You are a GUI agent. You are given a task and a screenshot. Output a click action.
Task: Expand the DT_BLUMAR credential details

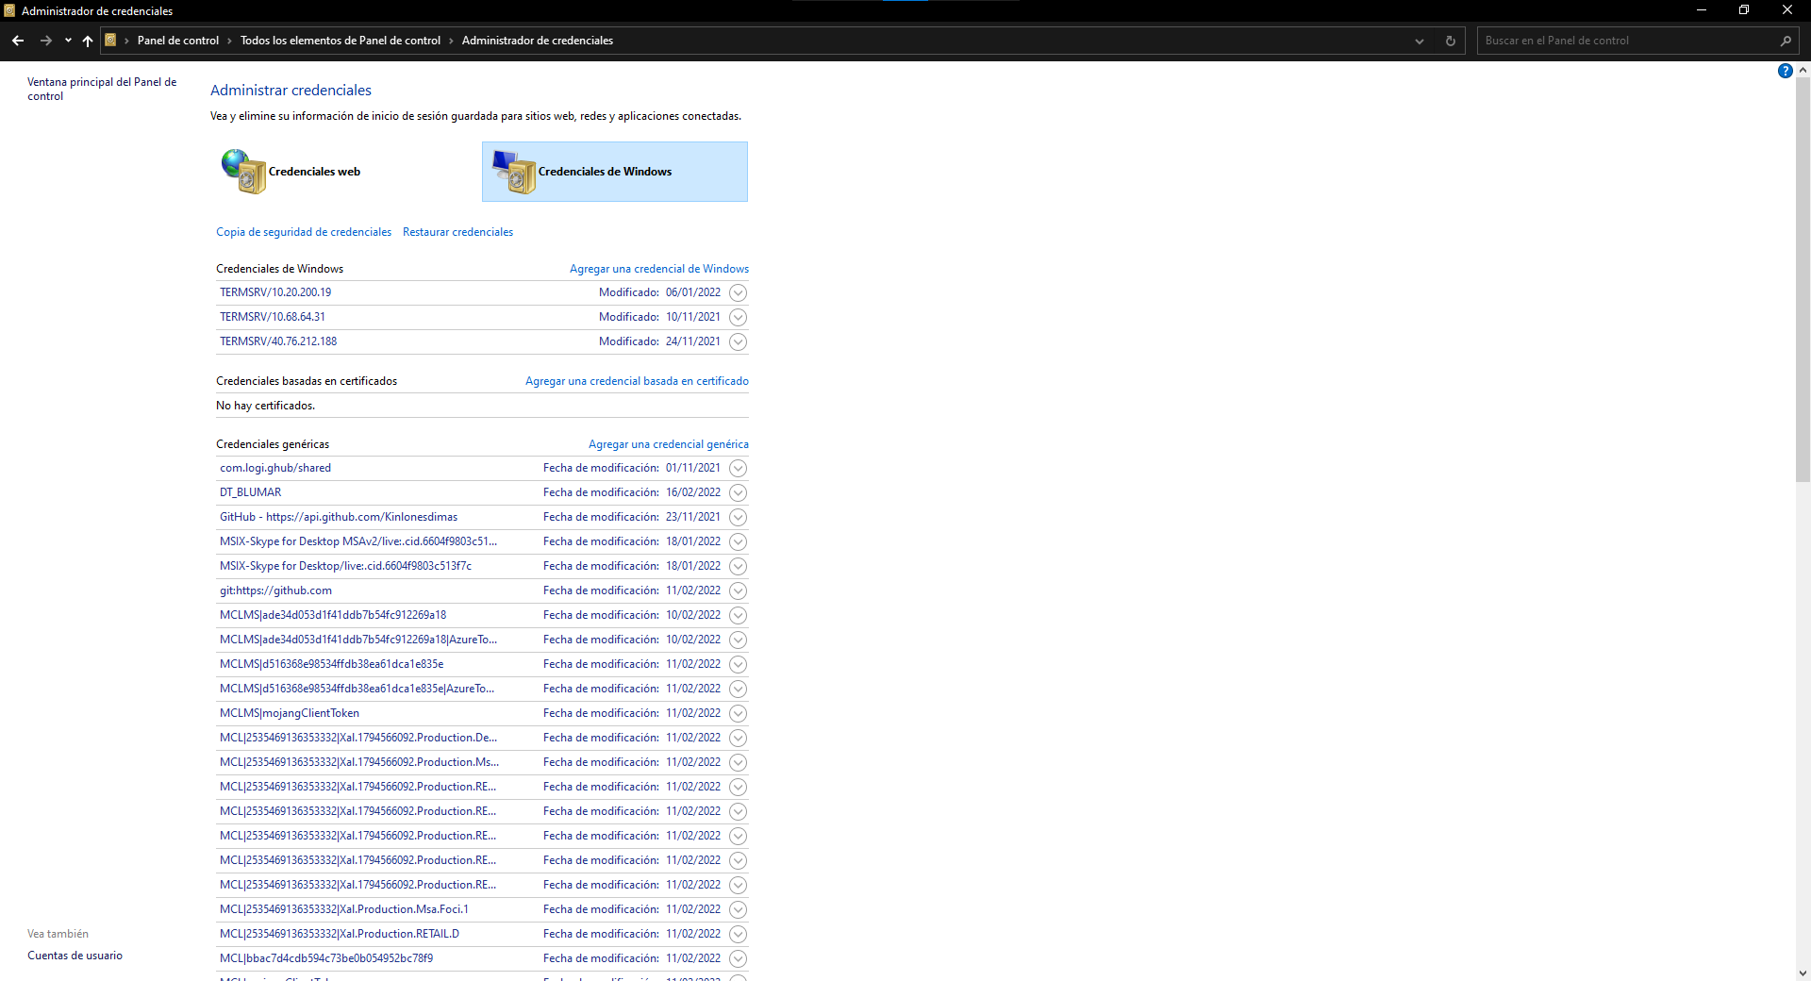click(738, 492)
